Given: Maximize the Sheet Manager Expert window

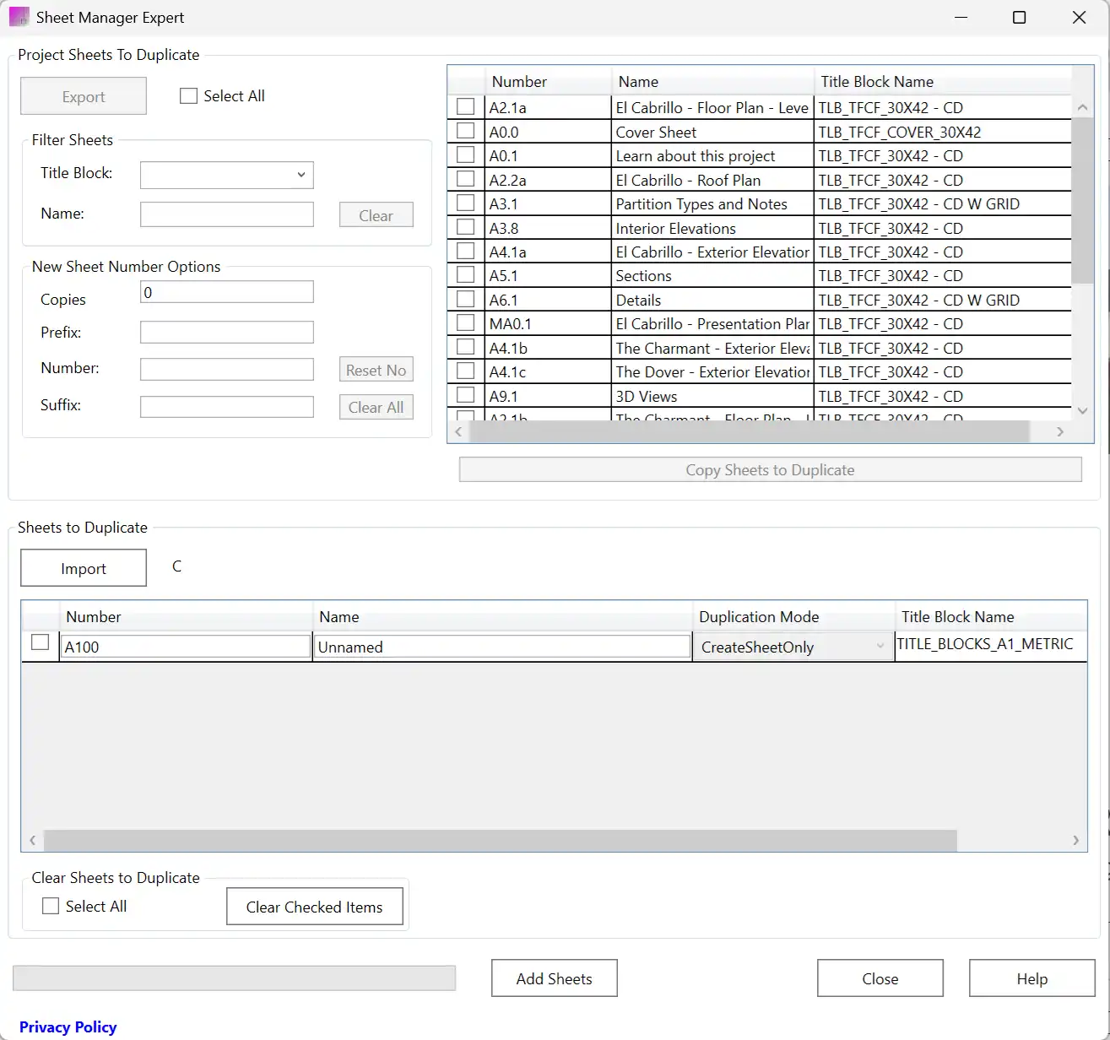Looking at the screenshot, I should [1019, 18].
